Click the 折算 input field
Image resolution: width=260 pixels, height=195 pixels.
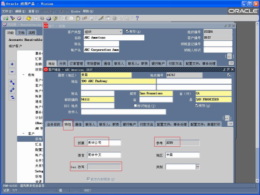pyautogui.click(x=104, y=143)
